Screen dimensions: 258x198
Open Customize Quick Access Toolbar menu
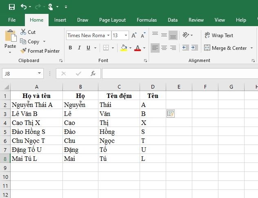tap(66, 7)
